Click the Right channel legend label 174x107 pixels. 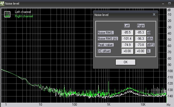[24, 16]
